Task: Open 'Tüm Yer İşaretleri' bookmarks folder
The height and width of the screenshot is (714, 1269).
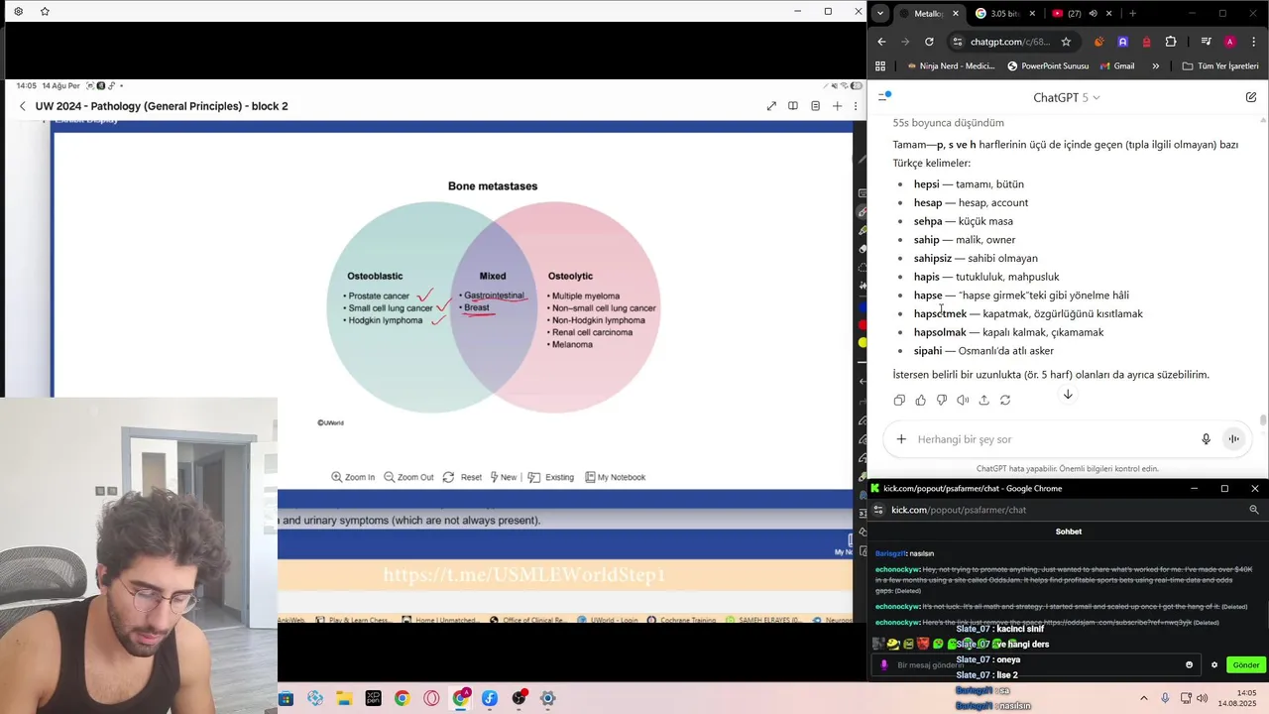Action: pyautogui.click(x=1220, y=66)
